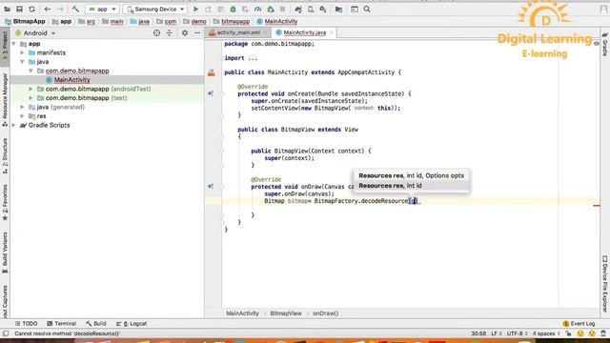Click the Open folder toolbar icon
The image size is (610, 343).
7,9
